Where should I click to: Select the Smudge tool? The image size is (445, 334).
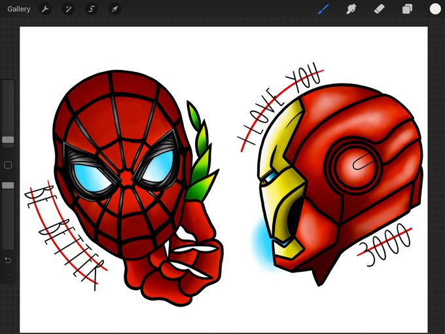tap(351, 9)
